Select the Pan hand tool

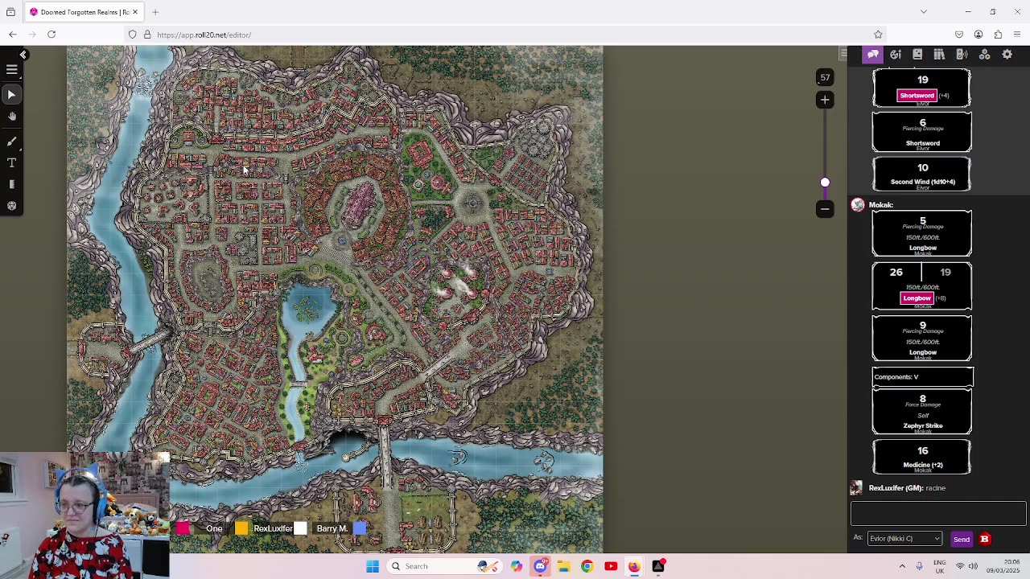(x=12, y=117)
